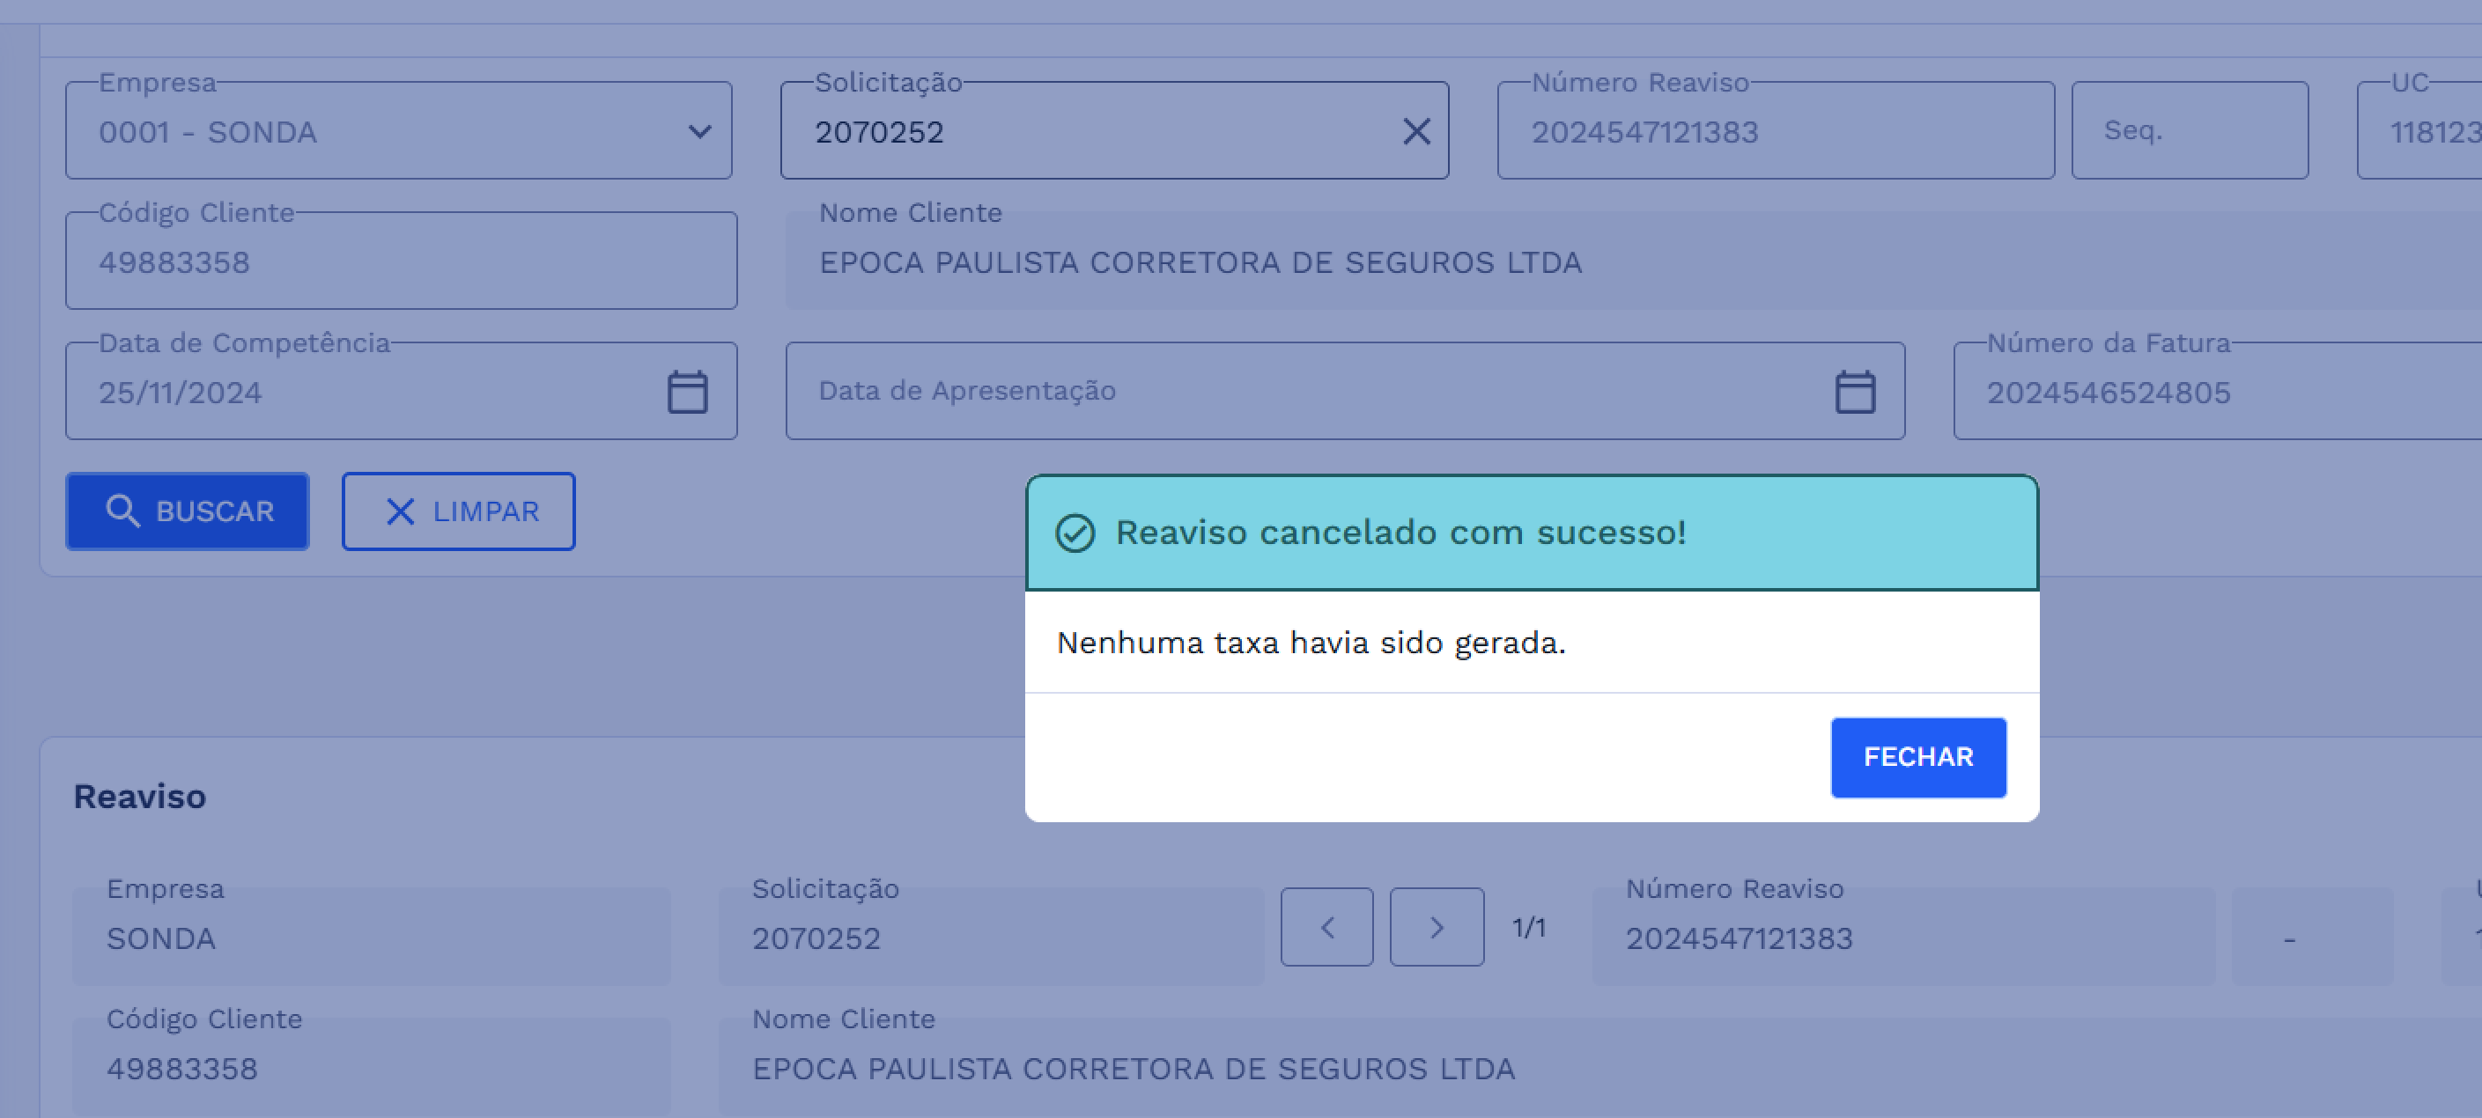This screenshot has width=2482, height=1118.
Task: Open the calendar for Data de Apresentação
Action: (x=1855, y=391)
